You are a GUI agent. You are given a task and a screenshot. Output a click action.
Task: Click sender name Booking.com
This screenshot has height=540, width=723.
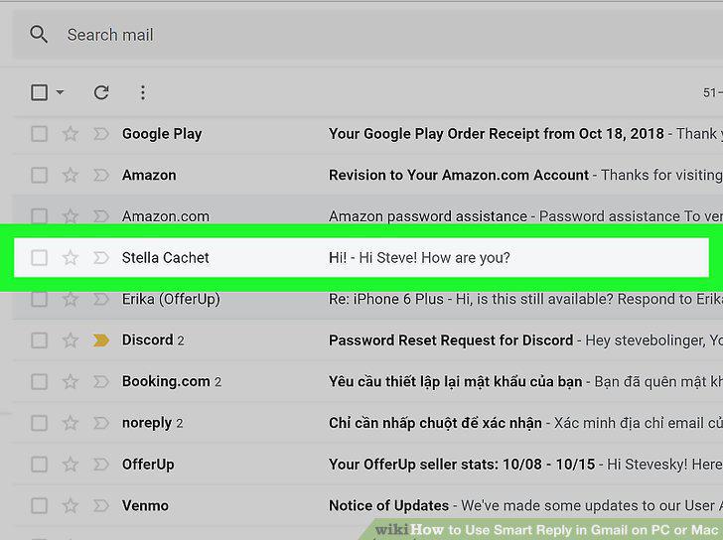coord(166,381)
